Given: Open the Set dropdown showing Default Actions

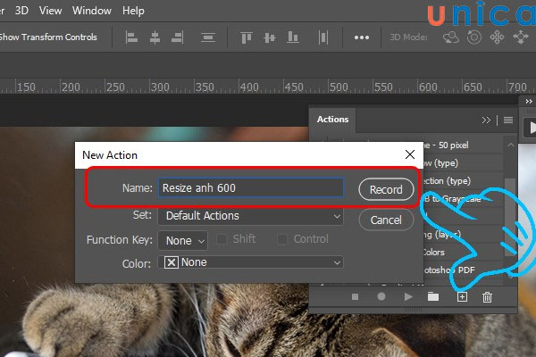Looking at the screenshot, I should tap(250, 215).
